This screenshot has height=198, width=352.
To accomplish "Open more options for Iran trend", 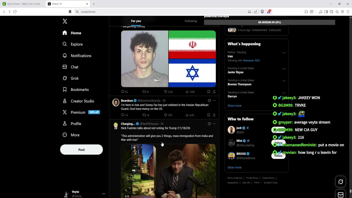I will (x=284, y=53).
